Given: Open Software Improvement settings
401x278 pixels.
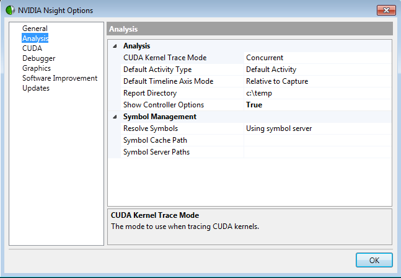Looking at the screenshot, I should point(60,78).
